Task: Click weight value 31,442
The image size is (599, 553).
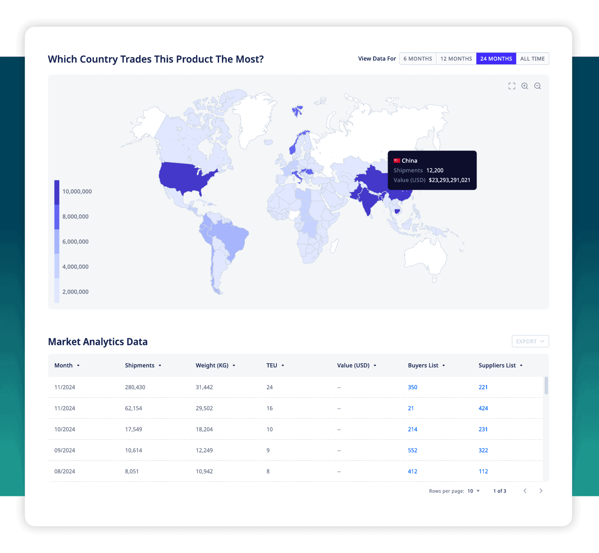Action: pos(204,387)
